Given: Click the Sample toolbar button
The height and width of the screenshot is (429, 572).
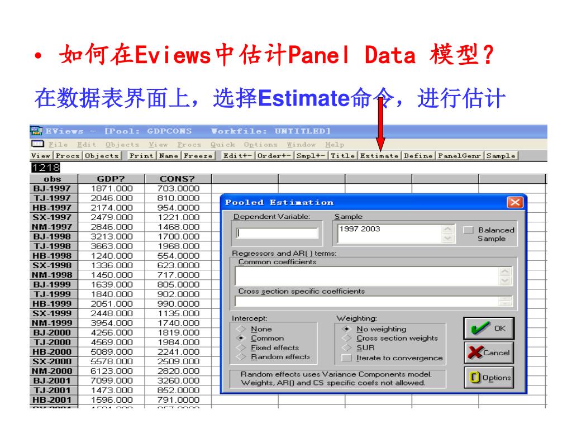Looking at the screenshot, I should pos(501,156).
